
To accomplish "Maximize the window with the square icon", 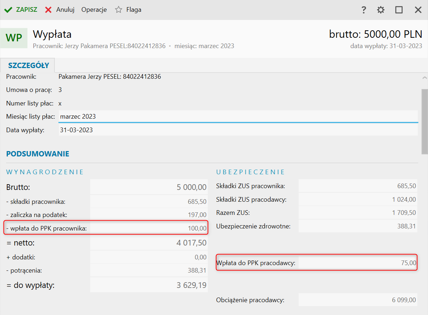I will point(399,10).
